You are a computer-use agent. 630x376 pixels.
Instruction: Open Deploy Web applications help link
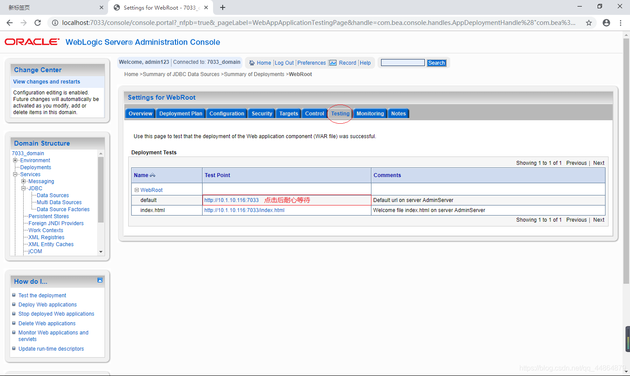[48, 305]
